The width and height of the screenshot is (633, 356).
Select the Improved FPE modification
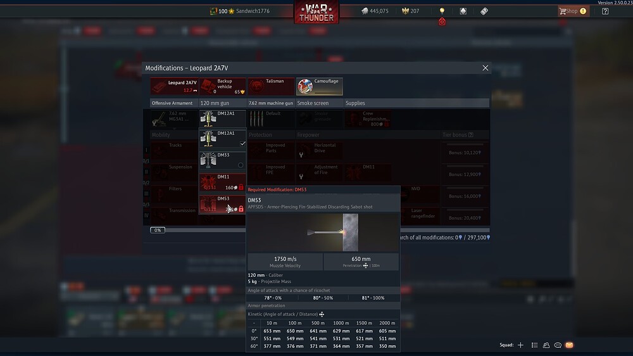(271, 172)
